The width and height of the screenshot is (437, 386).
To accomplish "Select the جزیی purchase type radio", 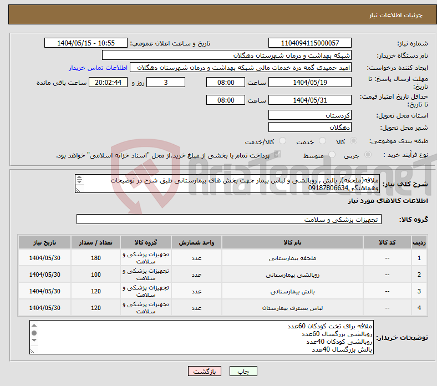I will pyautogui.click(x=368, y=154).
